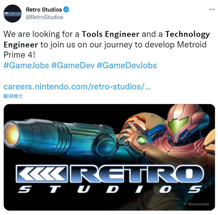Click the blue verified badge
The width and height of the screenshot is (218, 215).
tap(66, 10)
